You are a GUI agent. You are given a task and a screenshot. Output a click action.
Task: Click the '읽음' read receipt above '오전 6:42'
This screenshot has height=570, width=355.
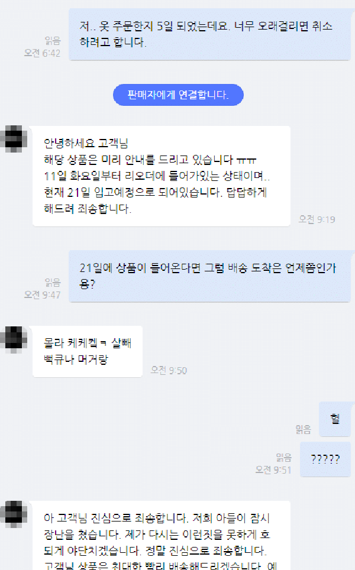tap(53, 41)
